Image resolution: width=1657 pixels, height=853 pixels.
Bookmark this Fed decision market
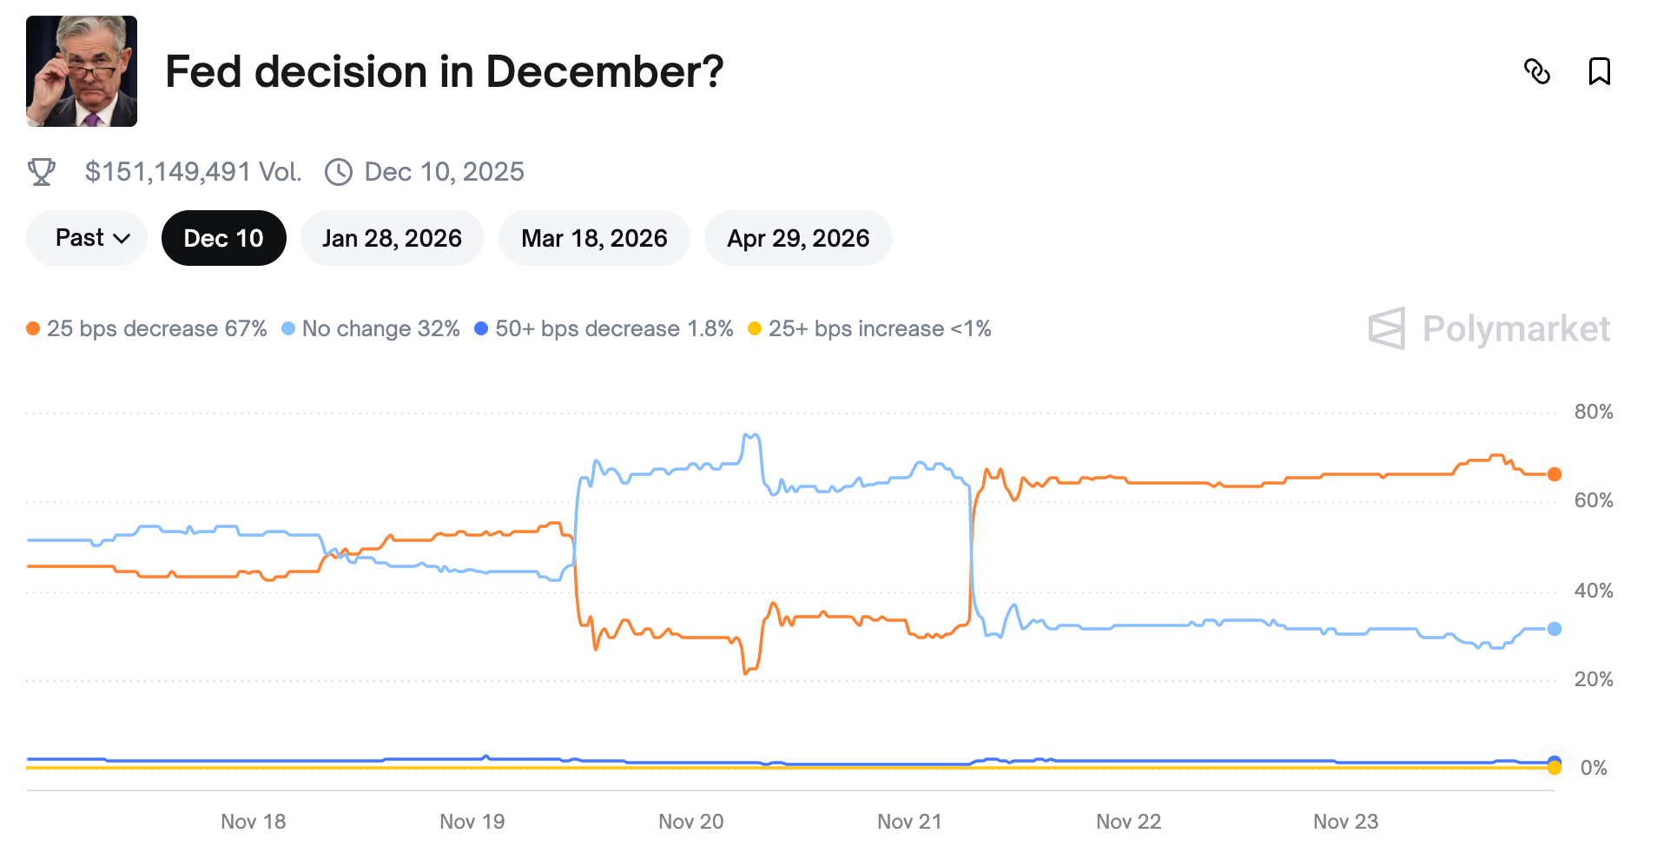click(x=1599, y=71)
